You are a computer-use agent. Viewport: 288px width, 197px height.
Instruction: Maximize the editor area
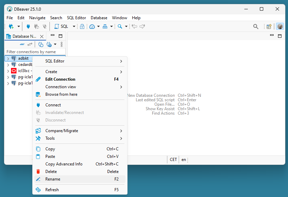point(280,36)
